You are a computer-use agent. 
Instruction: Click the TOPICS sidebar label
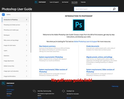[8, 15]
